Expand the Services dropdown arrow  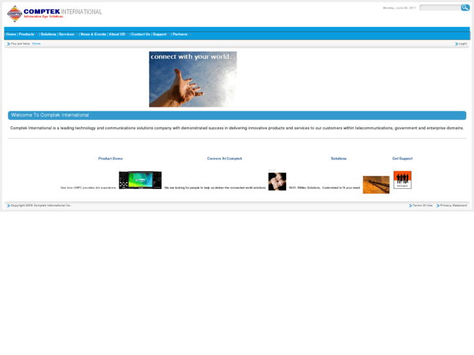(x=76, y=35)
